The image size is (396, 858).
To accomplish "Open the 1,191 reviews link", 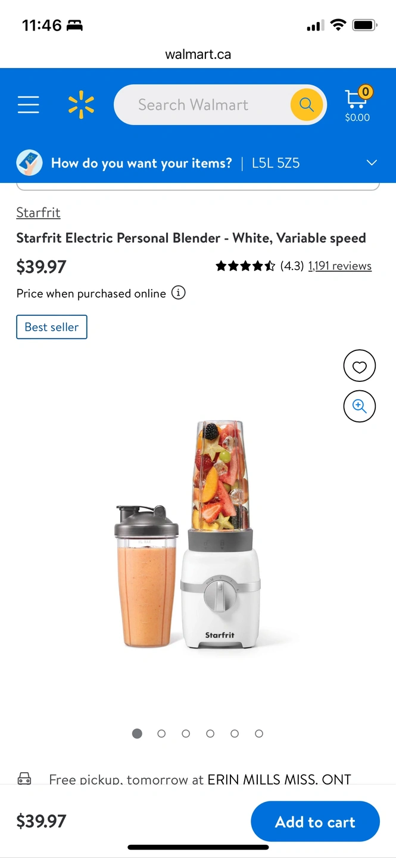I will (339, 266).
